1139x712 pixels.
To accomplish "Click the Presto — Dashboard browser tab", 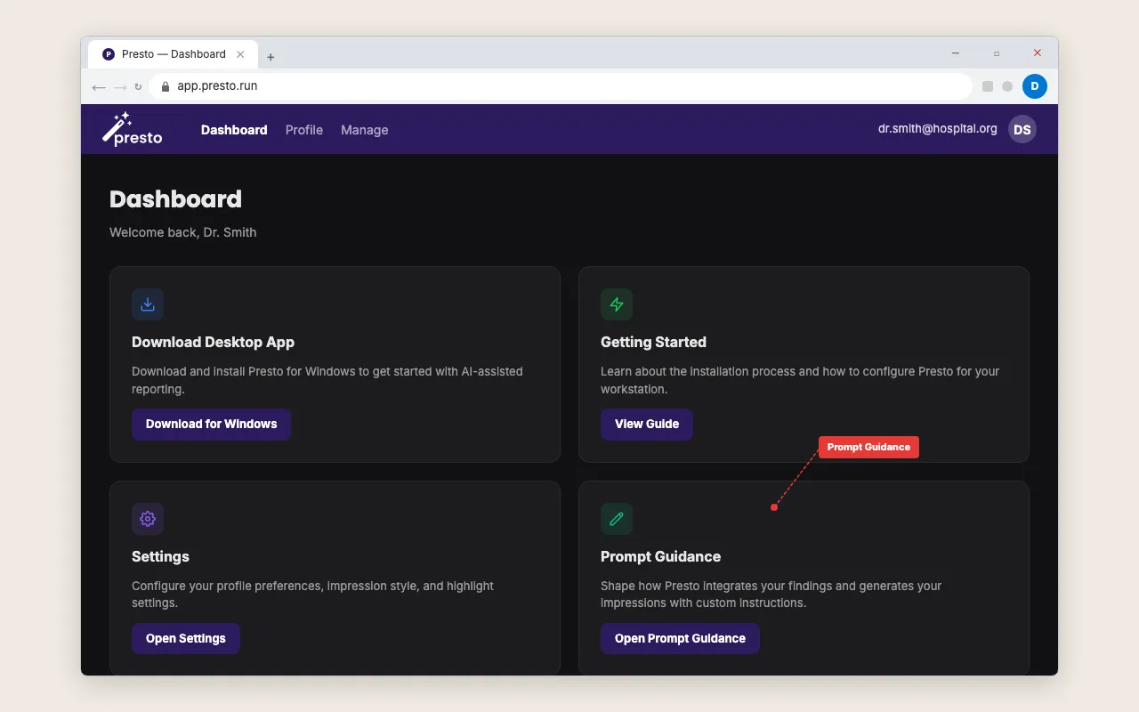I will (x=174, y=53).
